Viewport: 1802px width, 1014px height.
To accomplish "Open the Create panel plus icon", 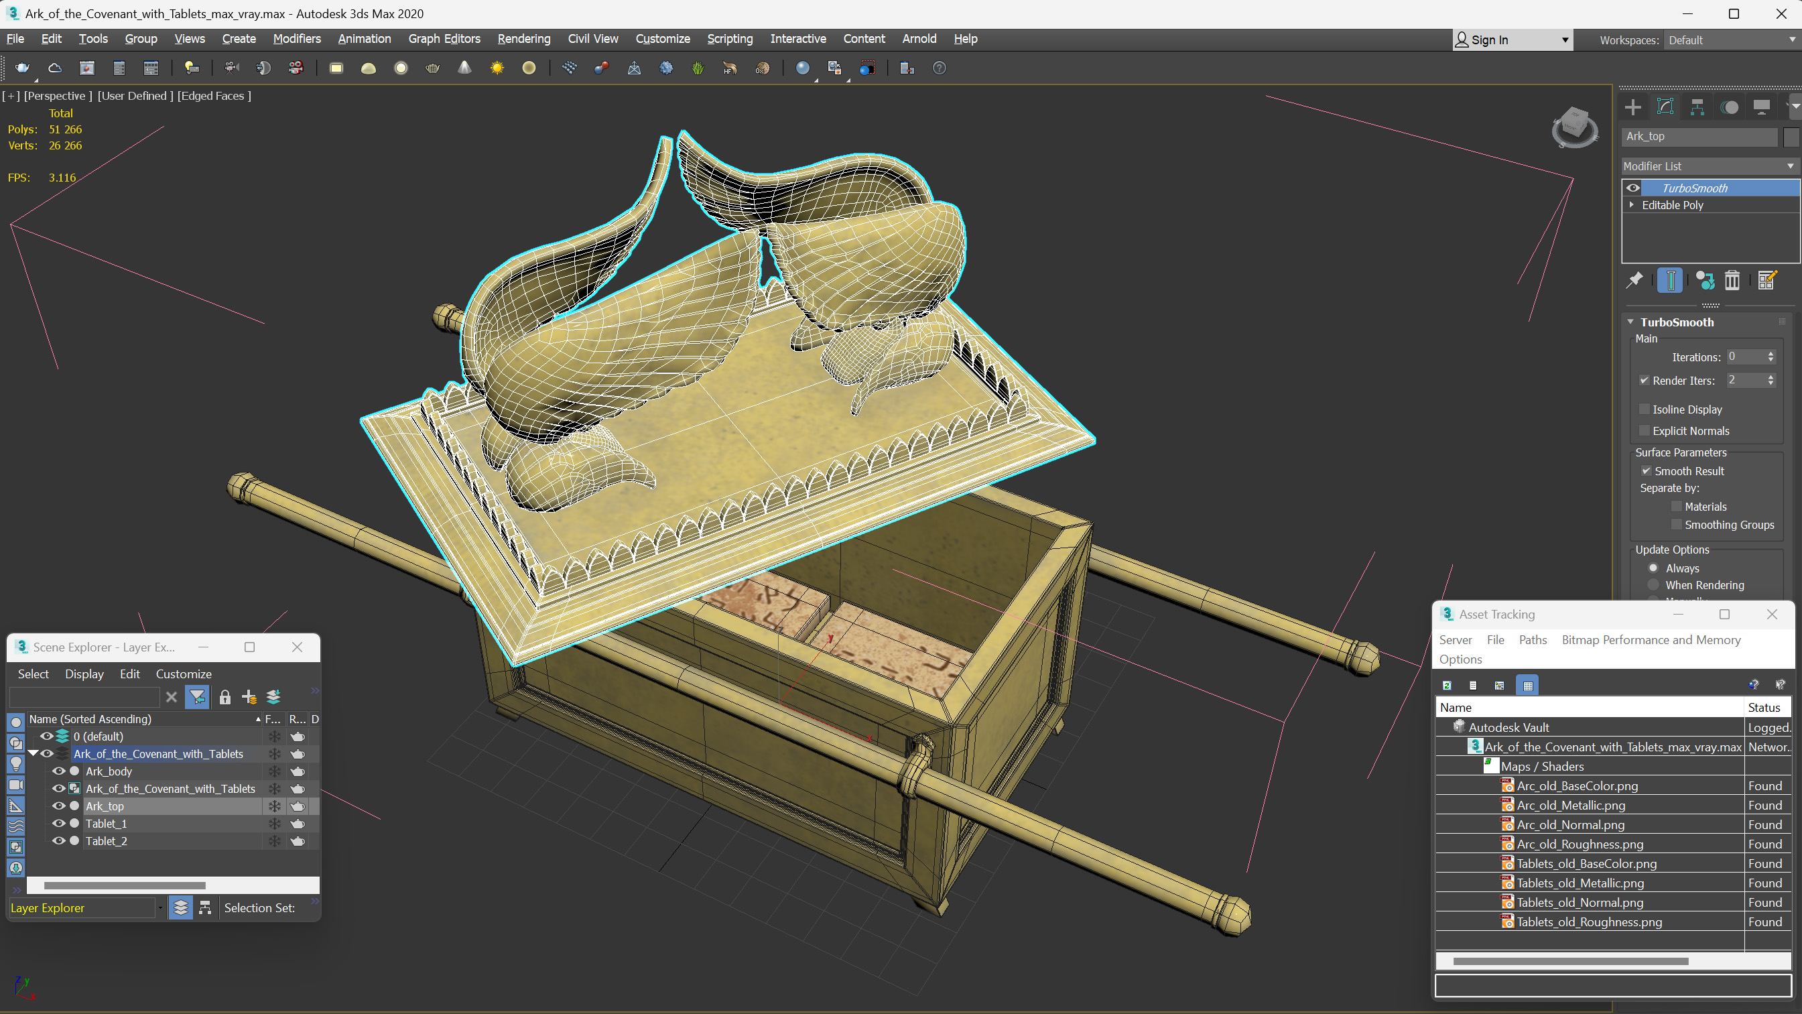I will point(1633,107).
